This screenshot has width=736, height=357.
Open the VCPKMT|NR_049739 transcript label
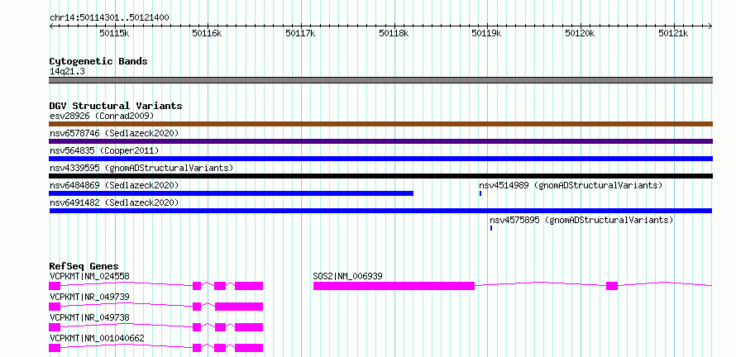coord(89,297)
